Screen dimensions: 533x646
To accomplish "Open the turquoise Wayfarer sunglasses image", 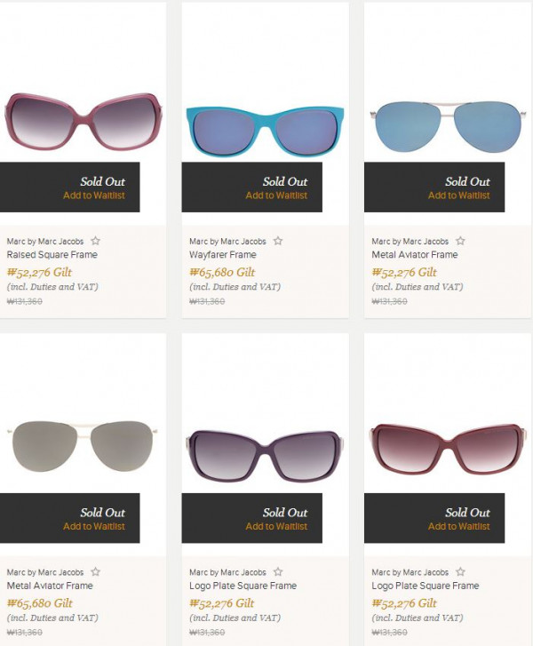I will click(x=265, y=131).
